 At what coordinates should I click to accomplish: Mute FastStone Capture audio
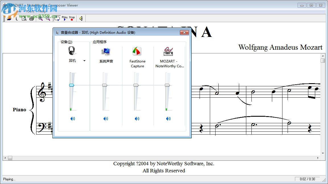[137, 119]
